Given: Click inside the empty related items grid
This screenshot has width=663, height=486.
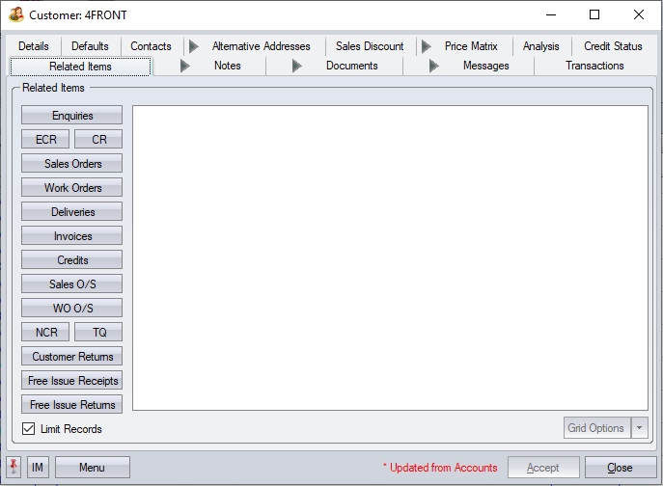Looking at the screenshot, I should click(x=389, y=257).
